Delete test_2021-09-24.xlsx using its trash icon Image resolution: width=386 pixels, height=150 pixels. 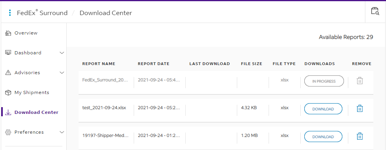coord(360,109)
